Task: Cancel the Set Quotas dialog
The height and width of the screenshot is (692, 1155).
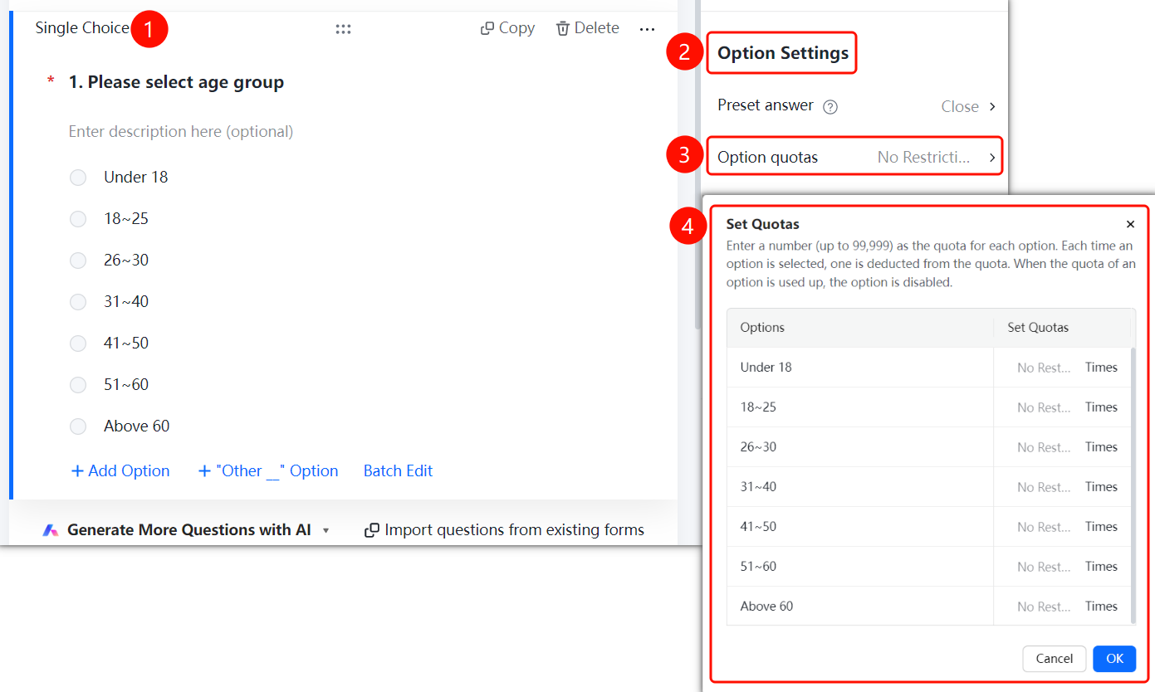Action: click(1055, 658)
